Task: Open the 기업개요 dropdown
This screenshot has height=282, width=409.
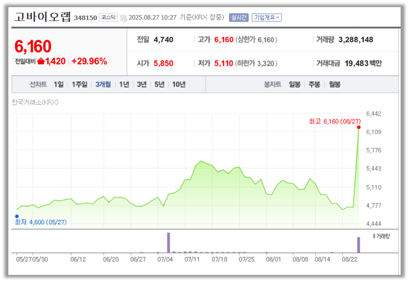Action: coord(267,17)
